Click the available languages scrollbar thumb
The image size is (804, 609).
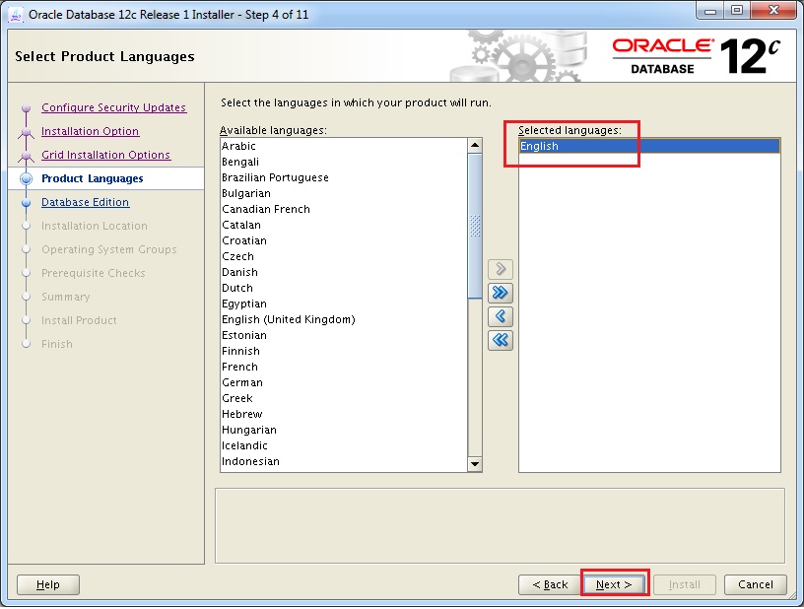[x=475, y=227]
